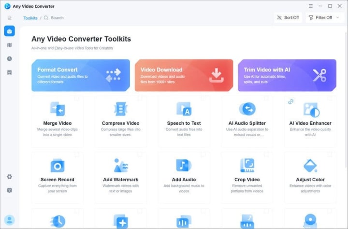Toggle the bookmark corner on the Merge Video card
The height and width of the screenshot is (229, 348).
(x=77, y=98)
